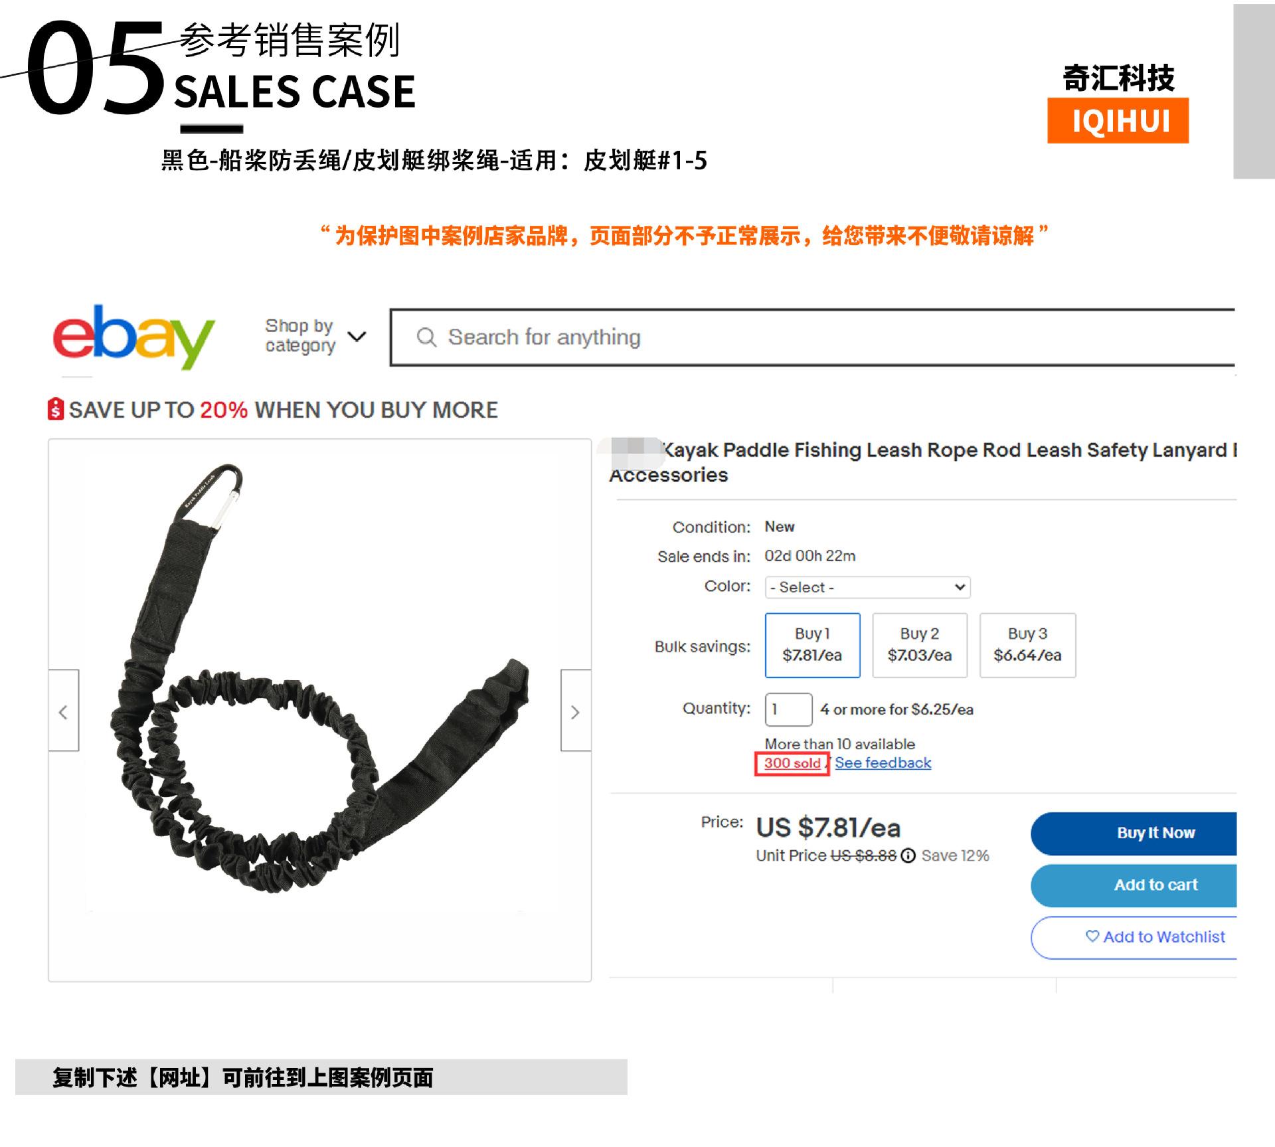Click the search magnifier icon
Screen dimensions: 1275x1147
[426, 337]
